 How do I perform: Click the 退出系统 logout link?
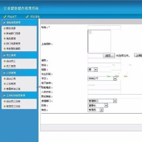point(35,16)
